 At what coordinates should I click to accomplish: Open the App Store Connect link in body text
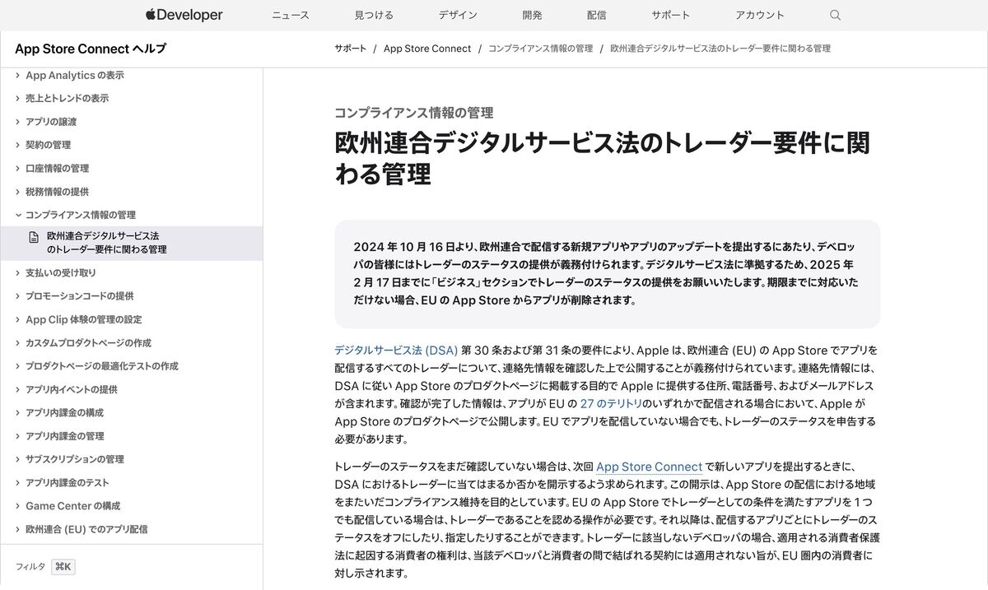tap(649, 467)
